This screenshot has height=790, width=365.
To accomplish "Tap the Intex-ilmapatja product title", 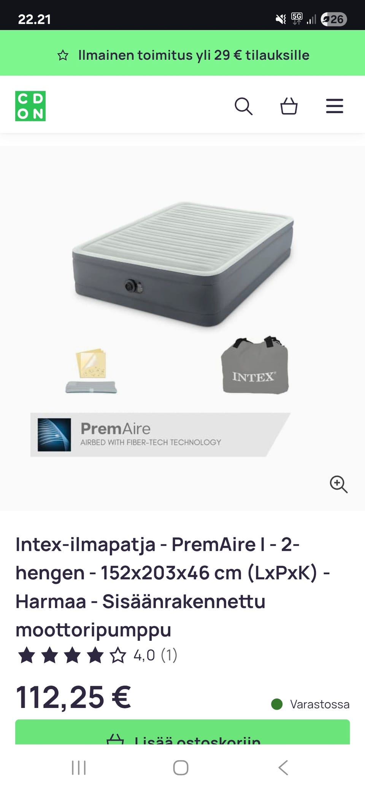I will coord(173,587).
